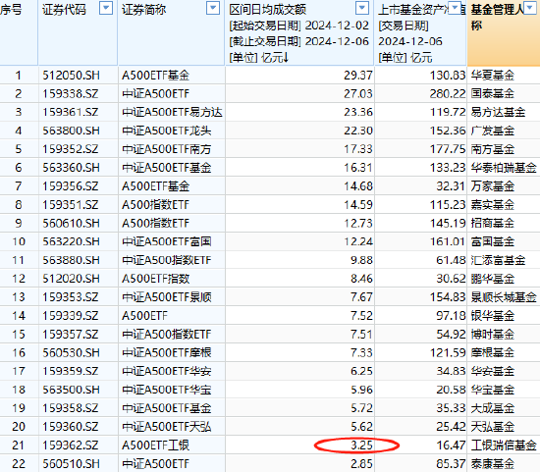540x472 pixels.
Task: Click code cell 159338.SZ
Action: (x=71, y=93)
